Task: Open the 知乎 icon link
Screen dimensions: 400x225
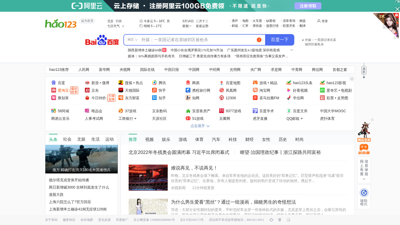Action: tap(154, 98)
